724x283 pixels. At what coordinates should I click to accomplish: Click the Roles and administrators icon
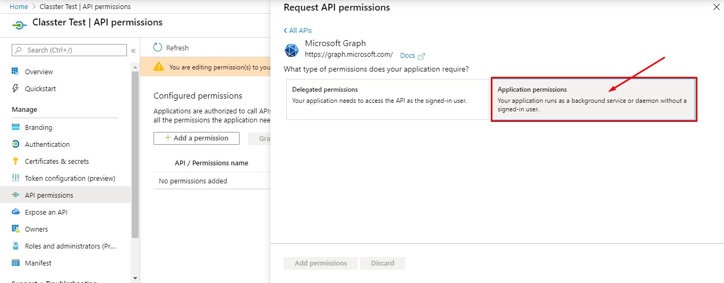(x=15, y=246)
